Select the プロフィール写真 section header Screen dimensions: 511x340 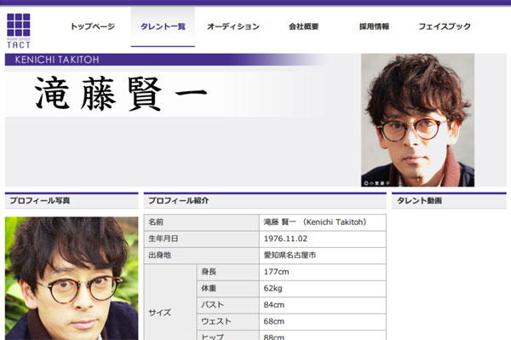[72, 200]
